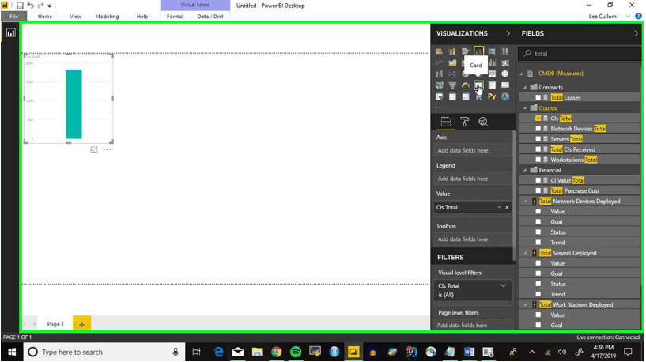Click the Card visualization icon
This screenshot has width=646, height=362.
[x=478, y=85]
